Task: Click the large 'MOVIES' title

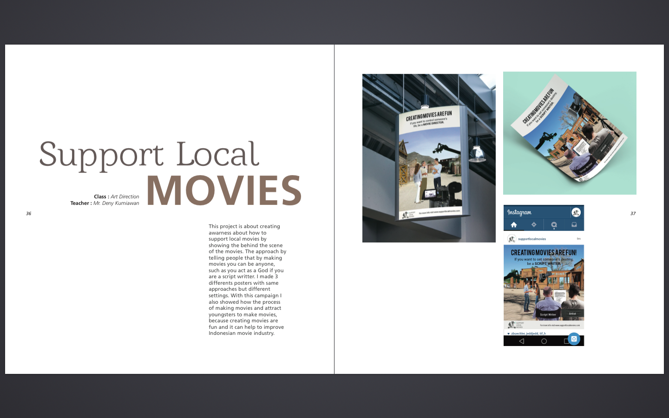Action: tap(224, 190)
